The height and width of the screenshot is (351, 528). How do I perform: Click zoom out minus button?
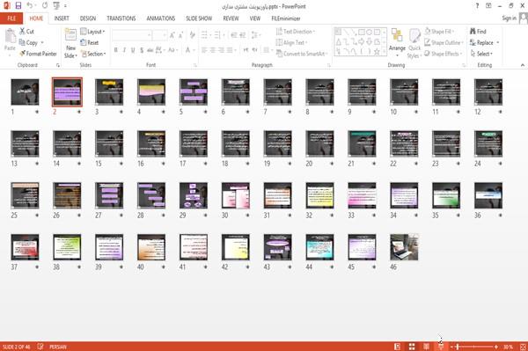(452, 347)
